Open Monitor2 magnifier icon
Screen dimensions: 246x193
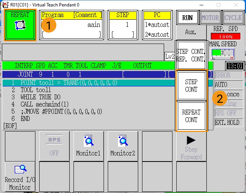tap(123, 146)
